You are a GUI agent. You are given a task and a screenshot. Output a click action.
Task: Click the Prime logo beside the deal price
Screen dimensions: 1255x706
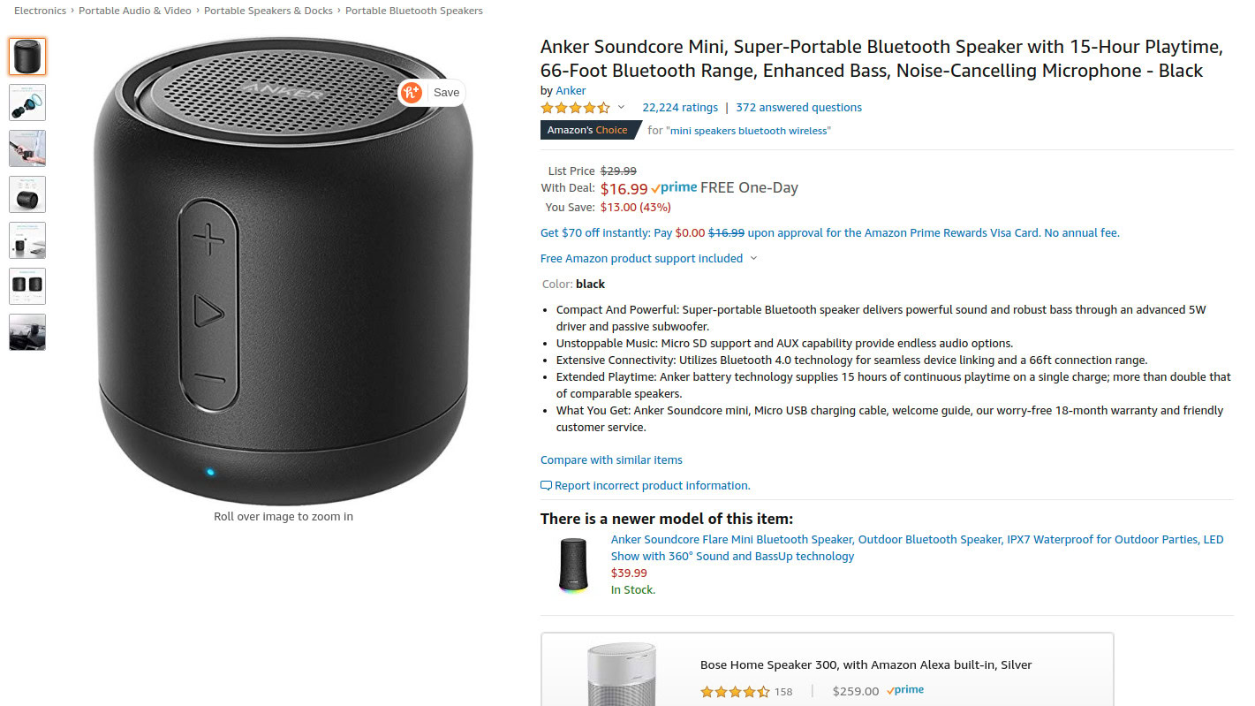coord(674,188)
